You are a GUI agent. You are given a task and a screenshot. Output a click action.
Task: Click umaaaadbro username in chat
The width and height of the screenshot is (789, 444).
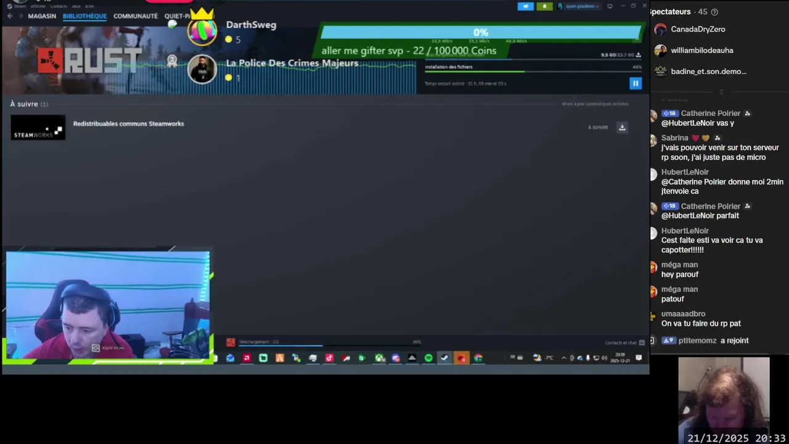tap(683, 314)
